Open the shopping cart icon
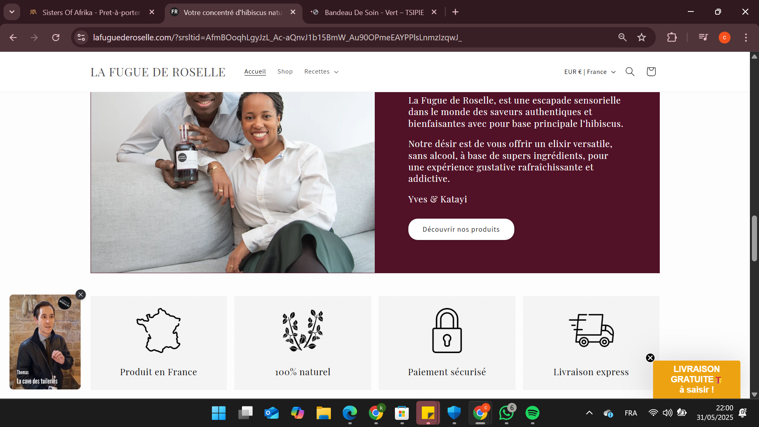 [x=651, y=72]
